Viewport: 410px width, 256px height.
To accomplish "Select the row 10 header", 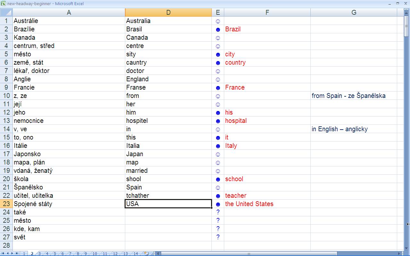I will coord(6,96).
